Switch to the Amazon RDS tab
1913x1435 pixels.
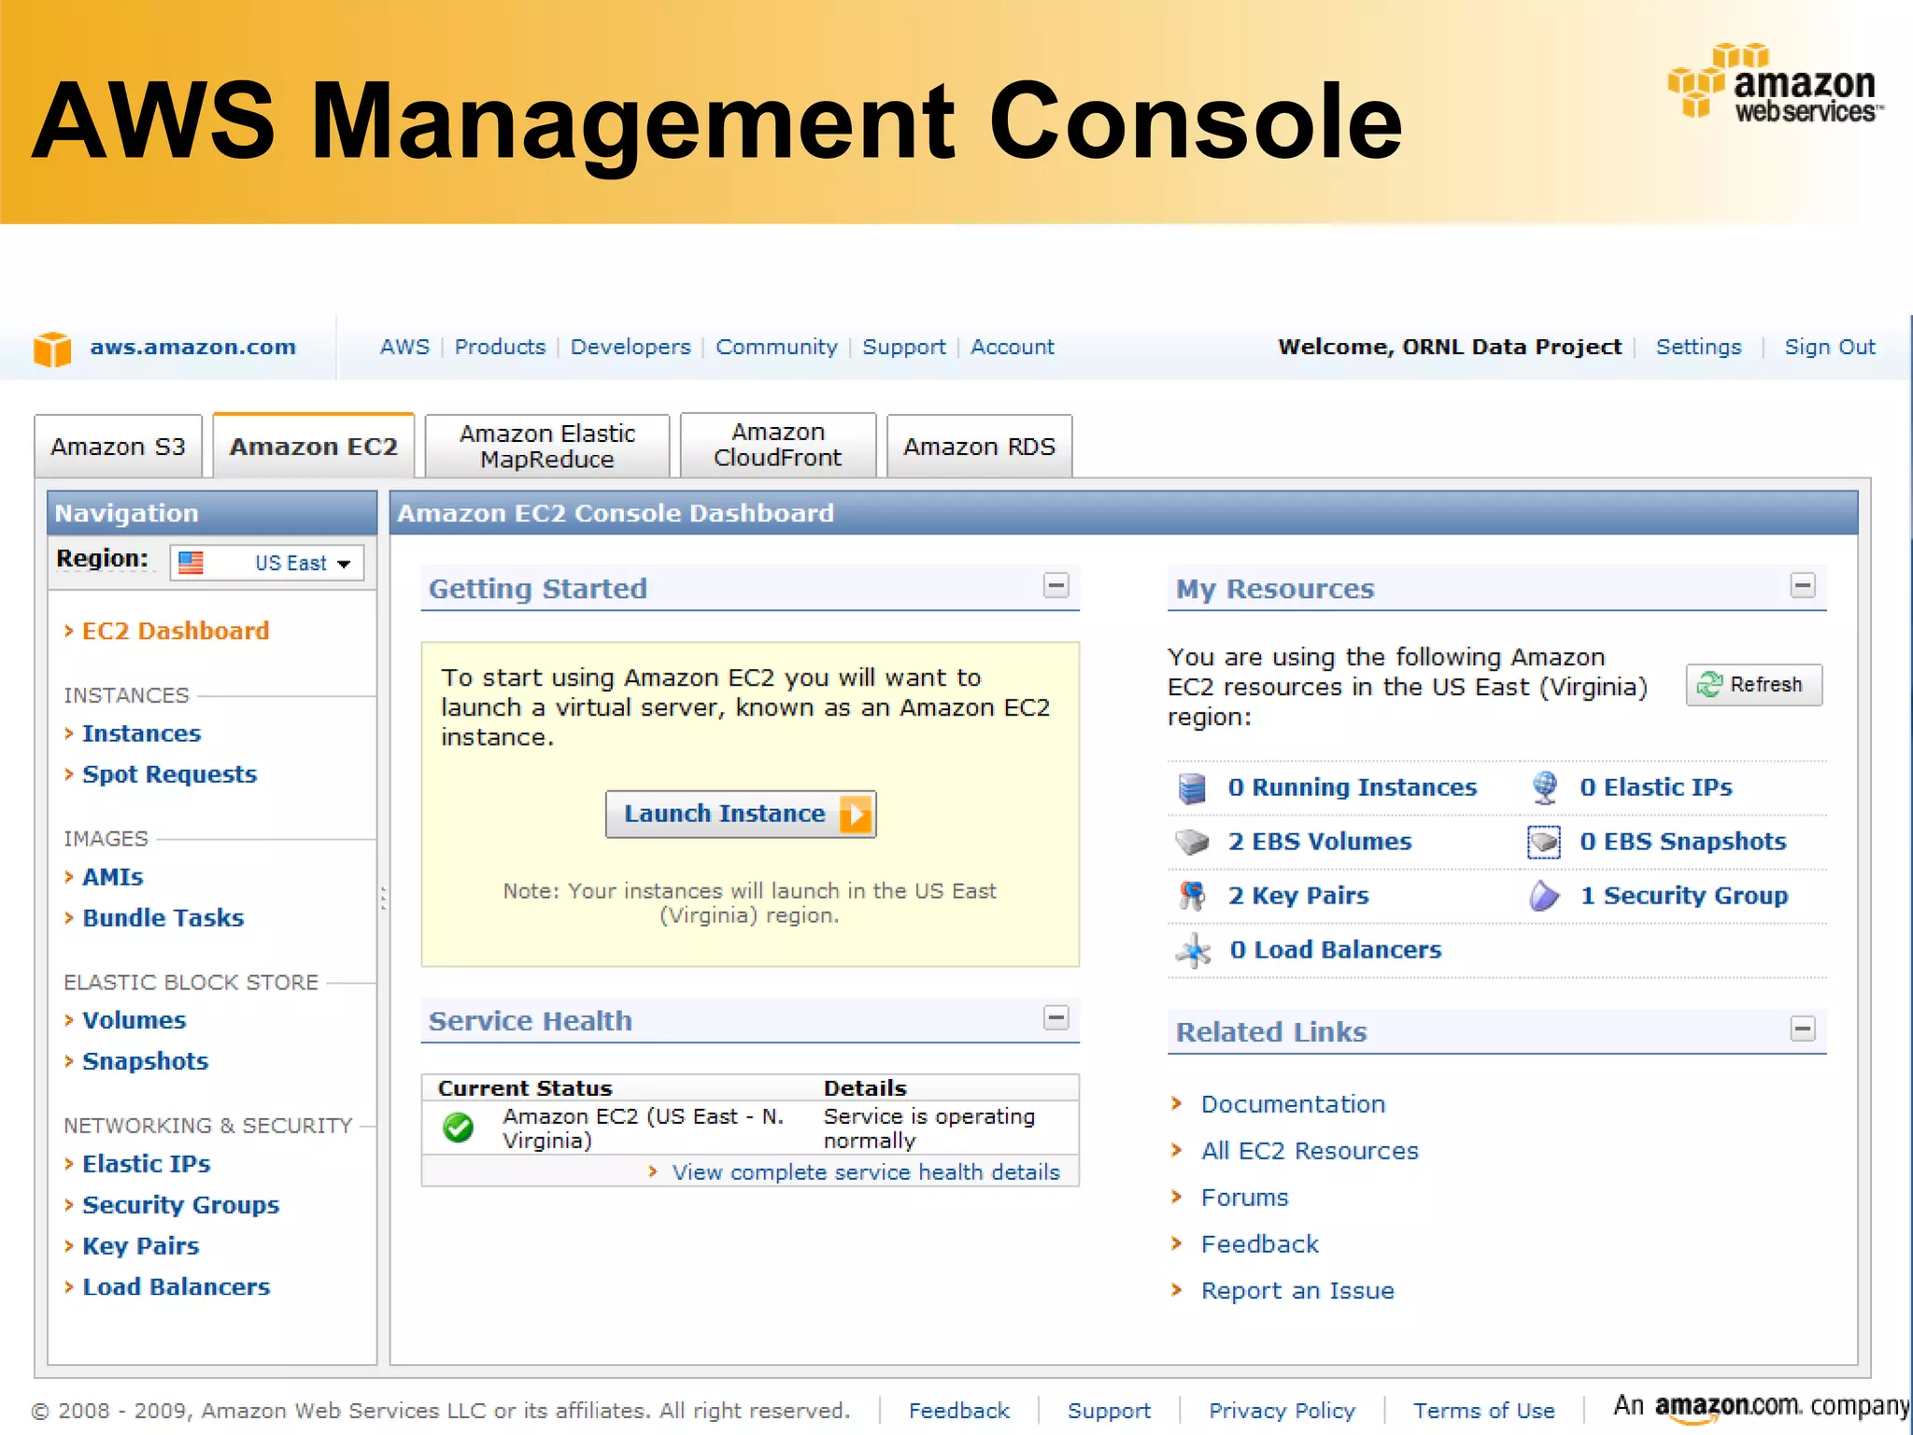979,447
